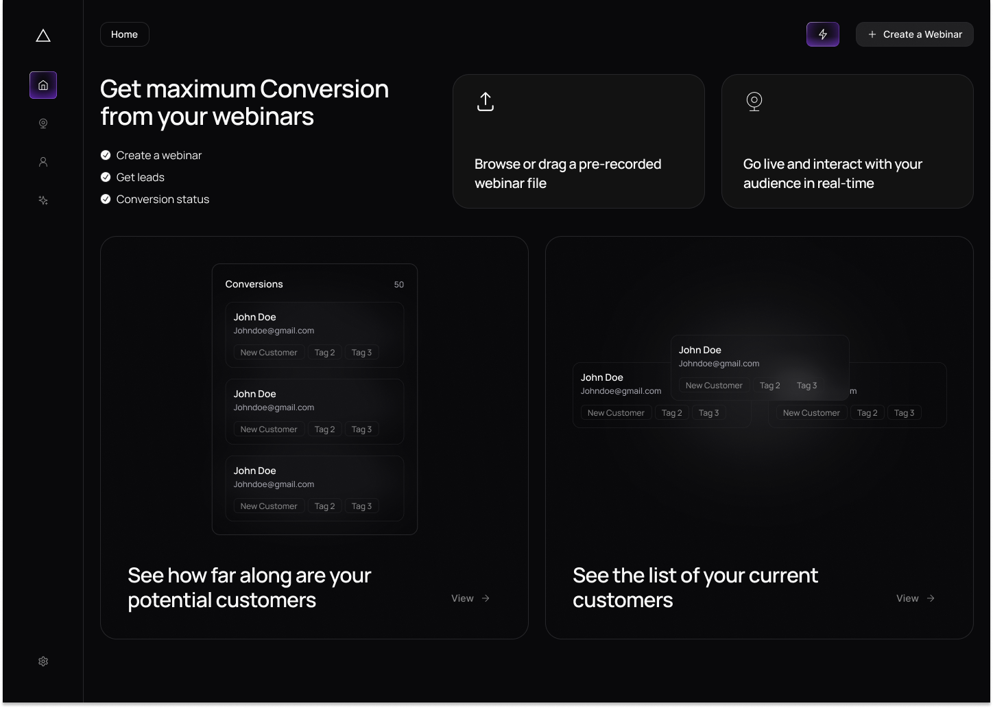The width and height of the screenshot is (993, 708).
Task: Click the Conversion status checkmark
Action: pos(106,199)
